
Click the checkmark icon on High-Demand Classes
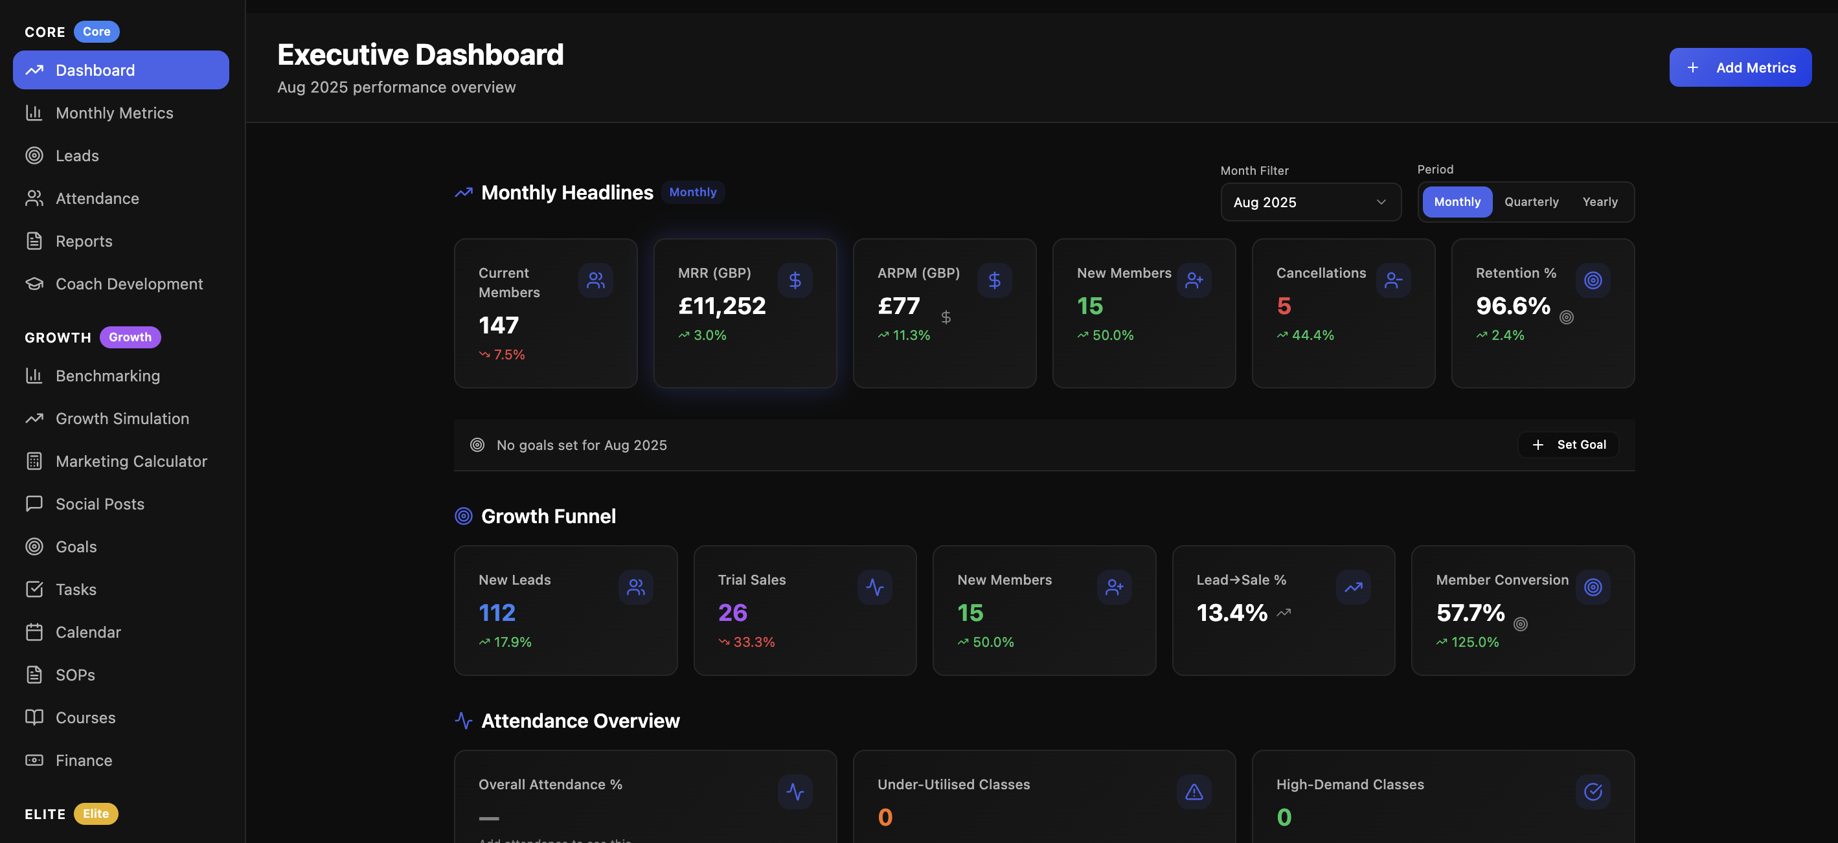tap(1593, 792)
